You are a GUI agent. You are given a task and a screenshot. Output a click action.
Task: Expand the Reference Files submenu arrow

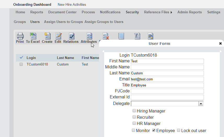coord(171,13)
